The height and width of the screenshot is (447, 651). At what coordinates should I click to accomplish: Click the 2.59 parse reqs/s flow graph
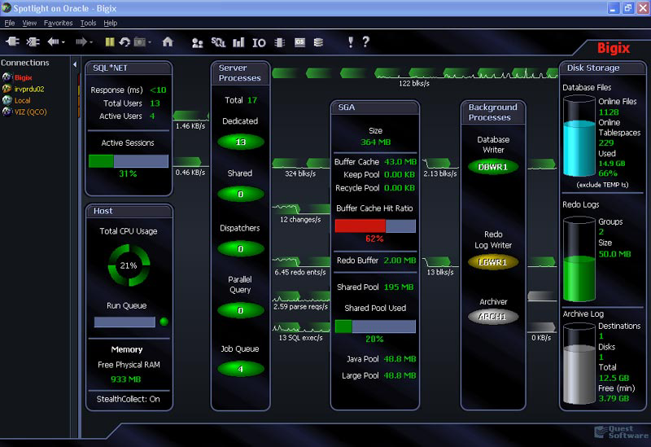(x=301, y=297)
